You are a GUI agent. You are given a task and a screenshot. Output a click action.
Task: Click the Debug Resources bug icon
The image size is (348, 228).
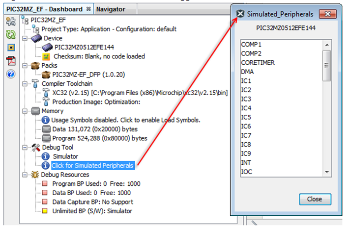pyautogui.click(x=35, y=175)
